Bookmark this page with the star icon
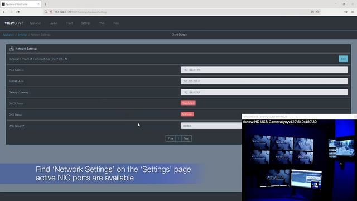Screen dimensions: 357x201 (317, 12)
